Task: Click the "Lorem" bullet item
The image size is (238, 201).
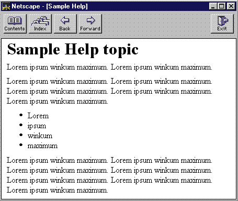Action: pos(38,116)
